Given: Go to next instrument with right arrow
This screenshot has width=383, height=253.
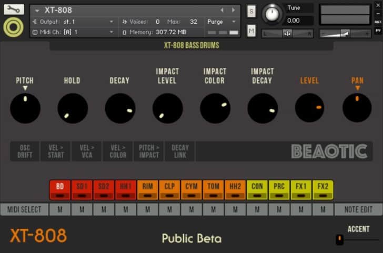Looking at the screenshot, I should [x=233, y=10].
